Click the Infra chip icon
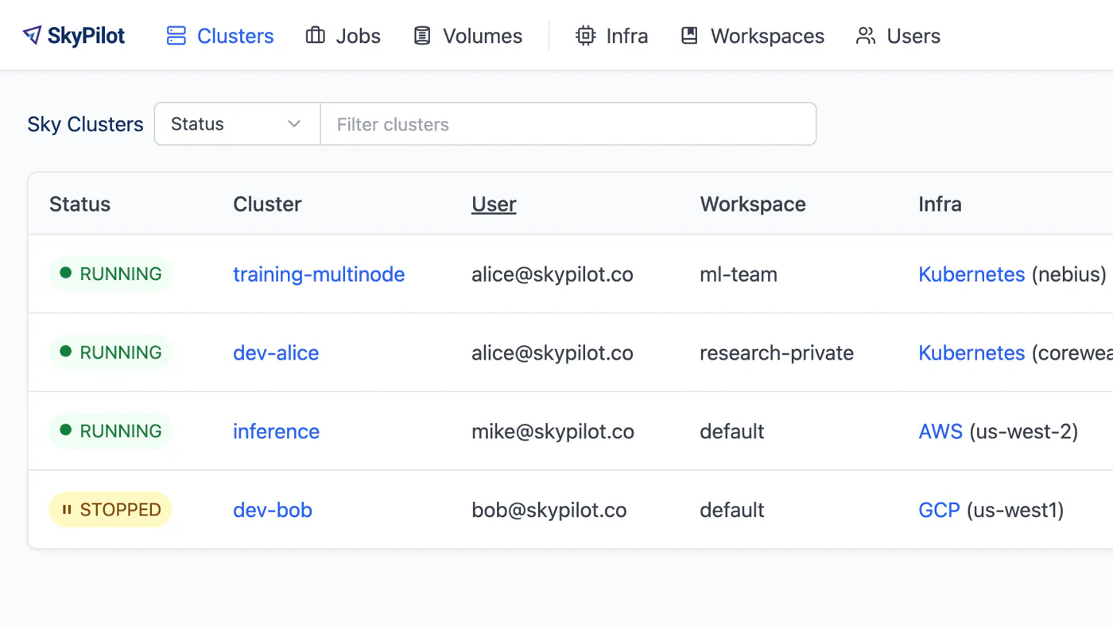This screenshot has height=626, width=1113. 586,36
